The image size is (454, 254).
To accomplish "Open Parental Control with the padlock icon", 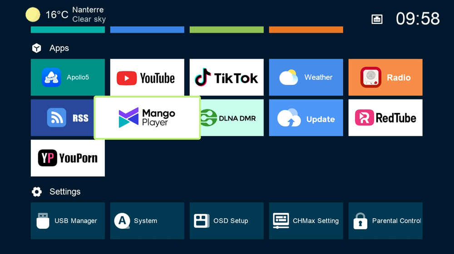I will [x=385, y=221].
